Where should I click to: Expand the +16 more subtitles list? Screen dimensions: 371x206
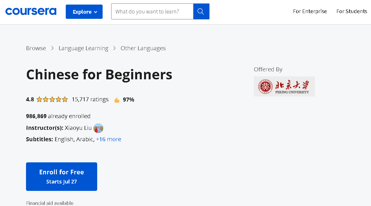click(109, 139)
